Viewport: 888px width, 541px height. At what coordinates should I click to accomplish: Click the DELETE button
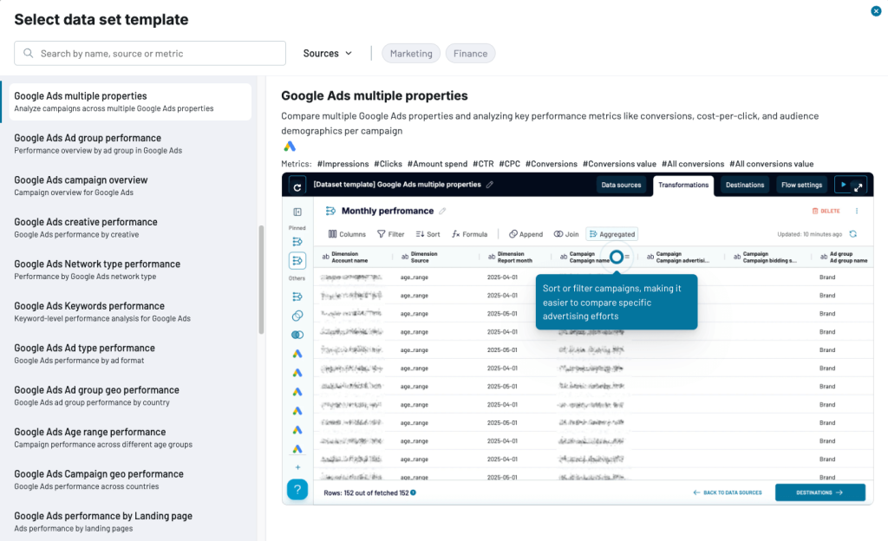826,211
